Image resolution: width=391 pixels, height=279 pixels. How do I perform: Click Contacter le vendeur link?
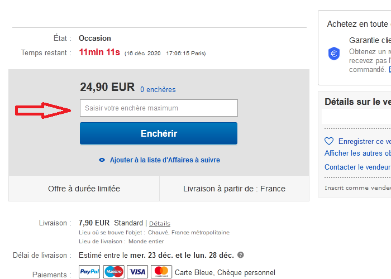coord(357,167)
